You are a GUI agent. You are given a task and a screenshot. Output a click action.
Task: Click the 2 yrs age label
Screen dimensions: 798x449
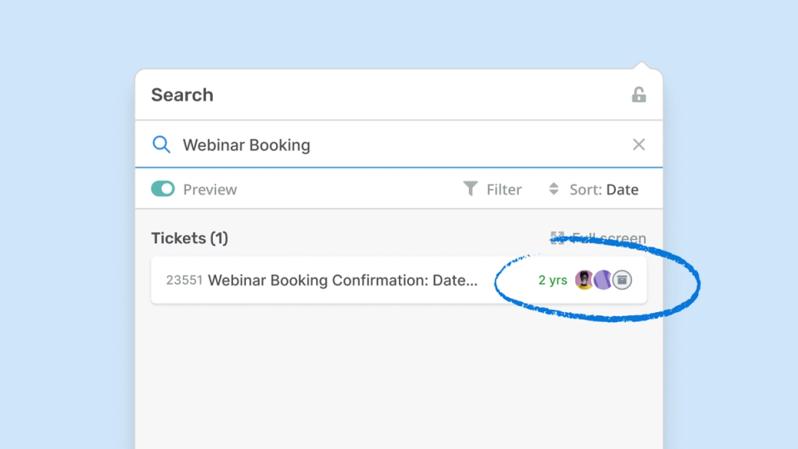point(553,281)
